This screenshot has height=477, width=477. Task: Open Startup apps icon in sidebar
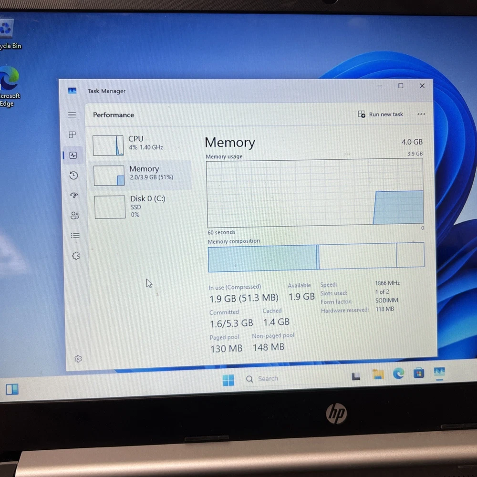coord(74,195)
